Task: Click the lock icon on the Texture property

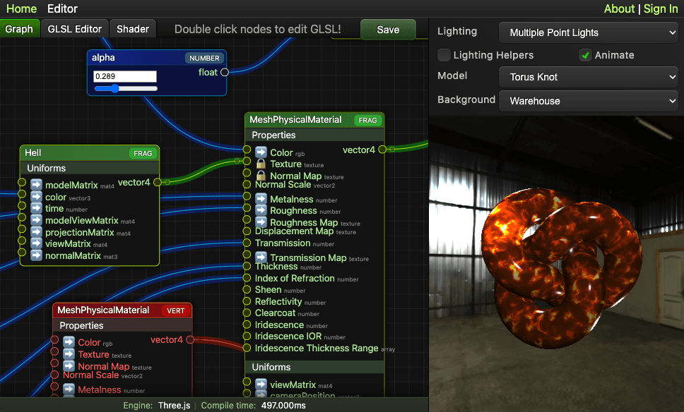Action: (261, 164)
